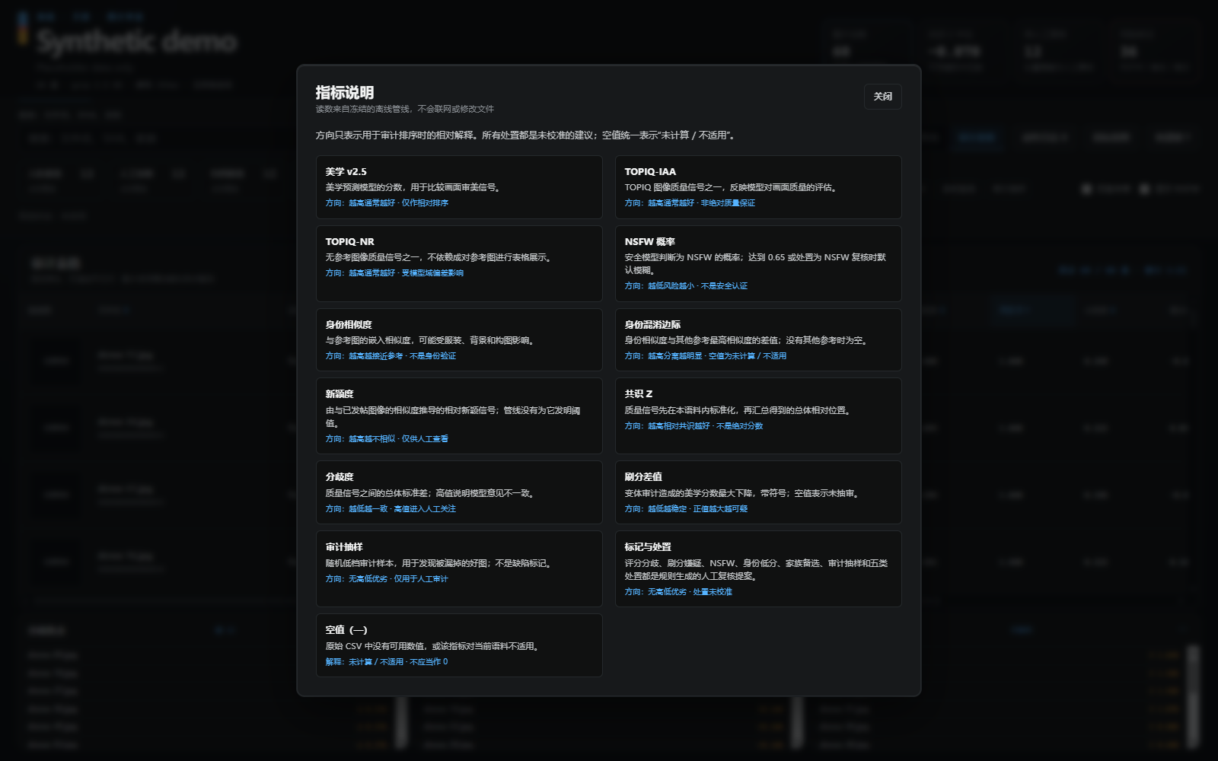The width and height of the screenshot is (1218, 761).
Task: Click the 身份混淆边际 card title
Action: click(653, 325)
